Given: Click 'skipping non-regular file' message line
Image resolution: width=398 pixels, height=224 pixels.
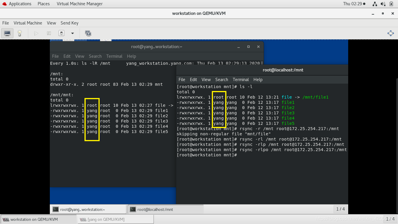Looking at the screenshot, I should (x=223, y=134).
